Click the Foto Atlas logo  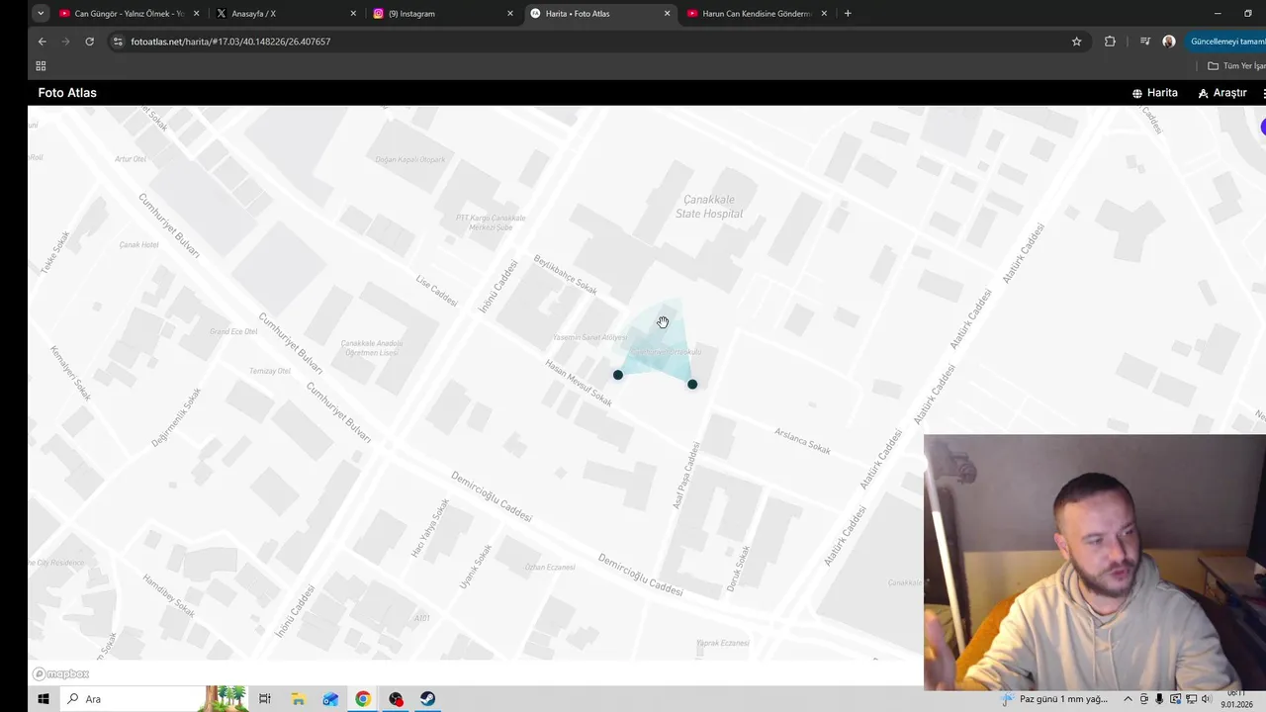point(67,93)
